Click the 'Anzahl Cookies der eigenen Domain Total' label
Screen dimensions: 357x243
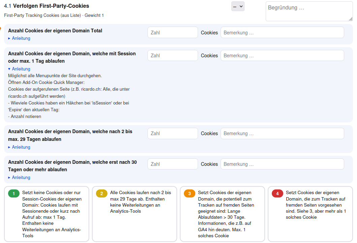pos(55,31)
